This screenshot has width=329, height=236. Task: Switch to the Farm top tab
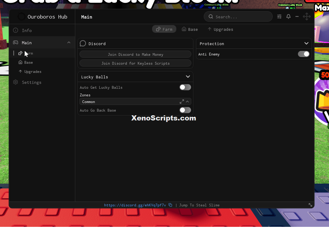pos(164,29)
